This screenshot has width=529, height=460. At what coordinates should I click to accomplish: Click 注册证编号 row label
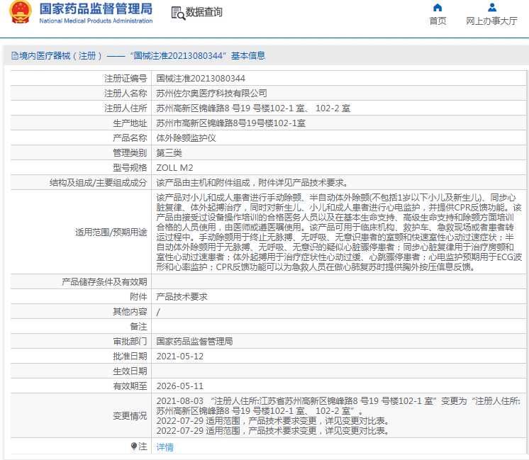point(126,79)
